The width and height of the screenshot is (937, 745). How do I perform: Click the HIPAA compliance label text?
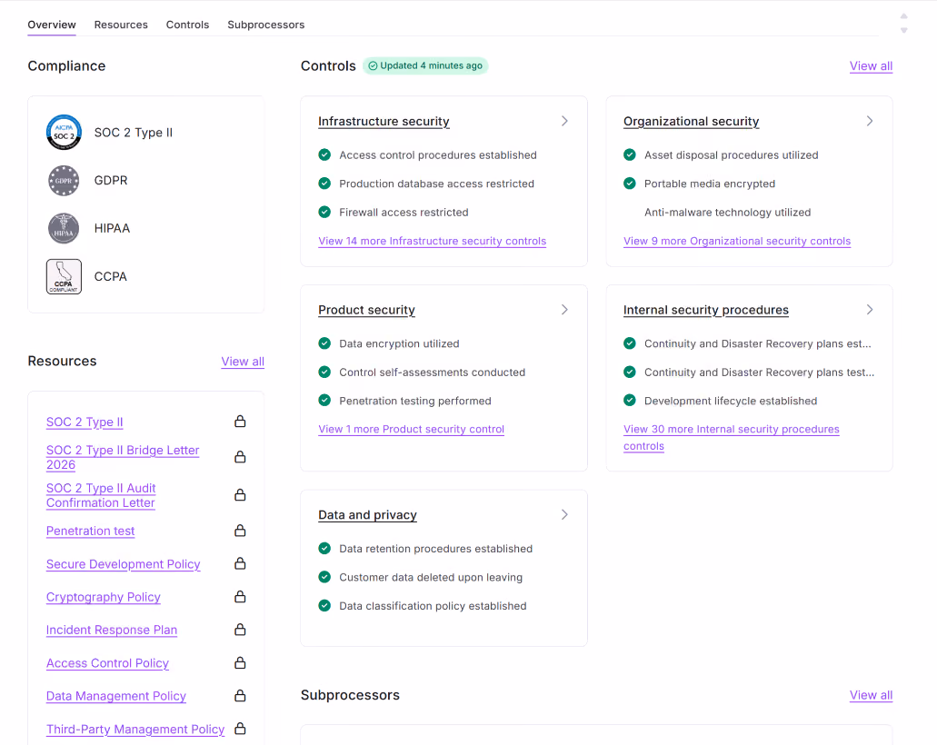click(x=112, y=228)
